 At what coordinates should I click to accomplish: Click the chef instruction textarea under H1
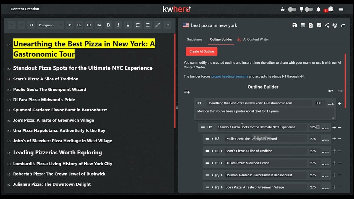click(265, 114)
